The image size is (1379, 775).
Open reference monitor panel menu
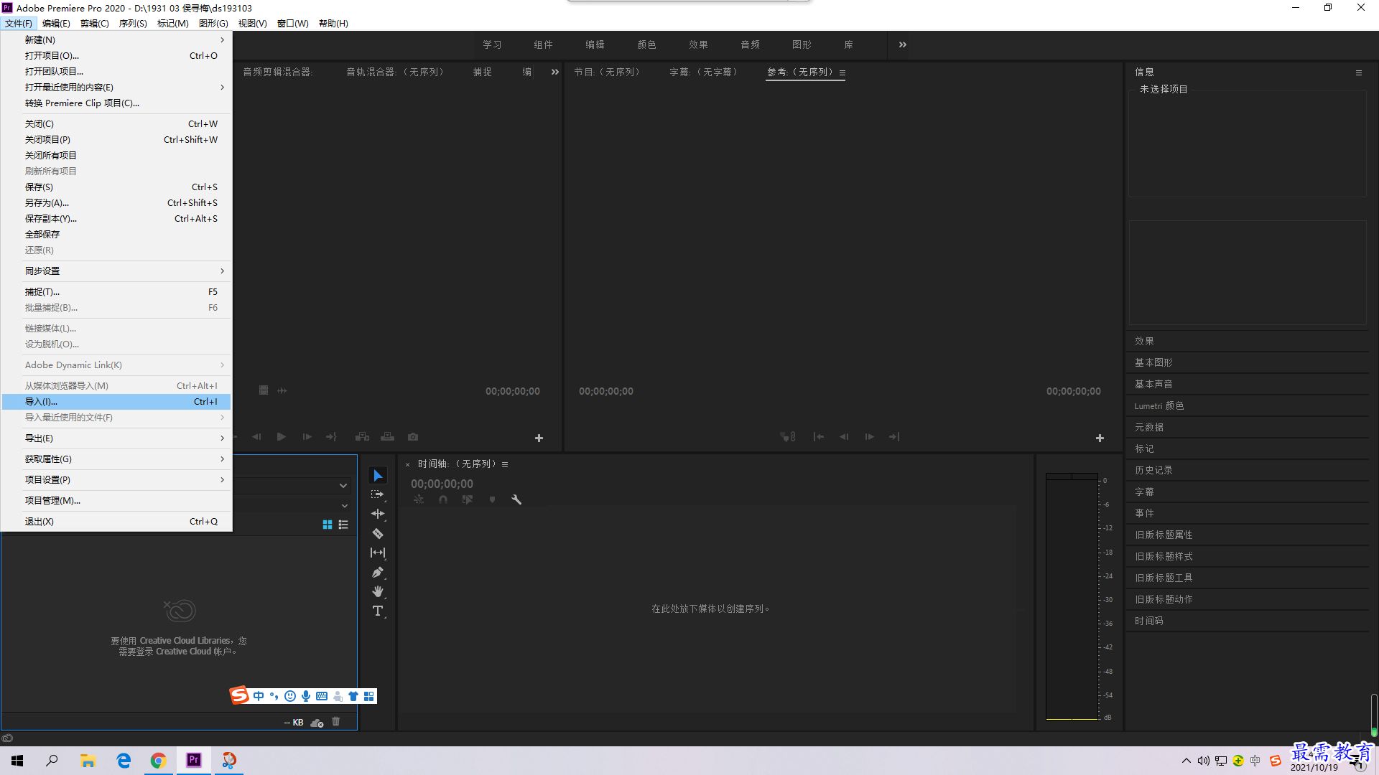[x=842, y=72]
